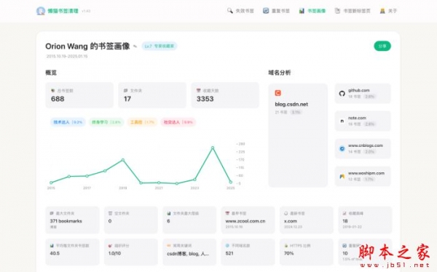This screenshot has height=272, width=437.
Task: Click the 2015 data point on the chart
Action: click(51, 183)
